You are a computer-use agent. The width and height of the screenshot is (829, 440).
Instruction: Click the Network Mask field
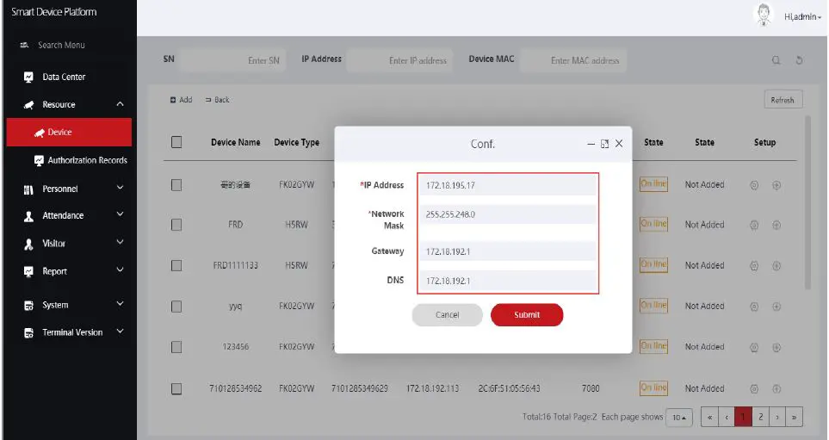click(x=508, y=214)
